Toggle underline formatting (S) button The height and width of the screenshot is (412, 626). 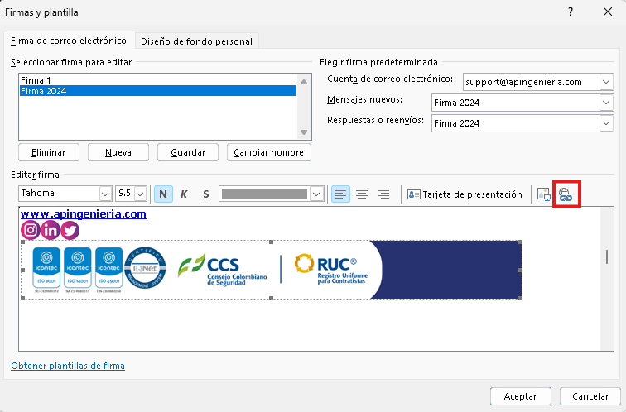[x=206, y=194]
